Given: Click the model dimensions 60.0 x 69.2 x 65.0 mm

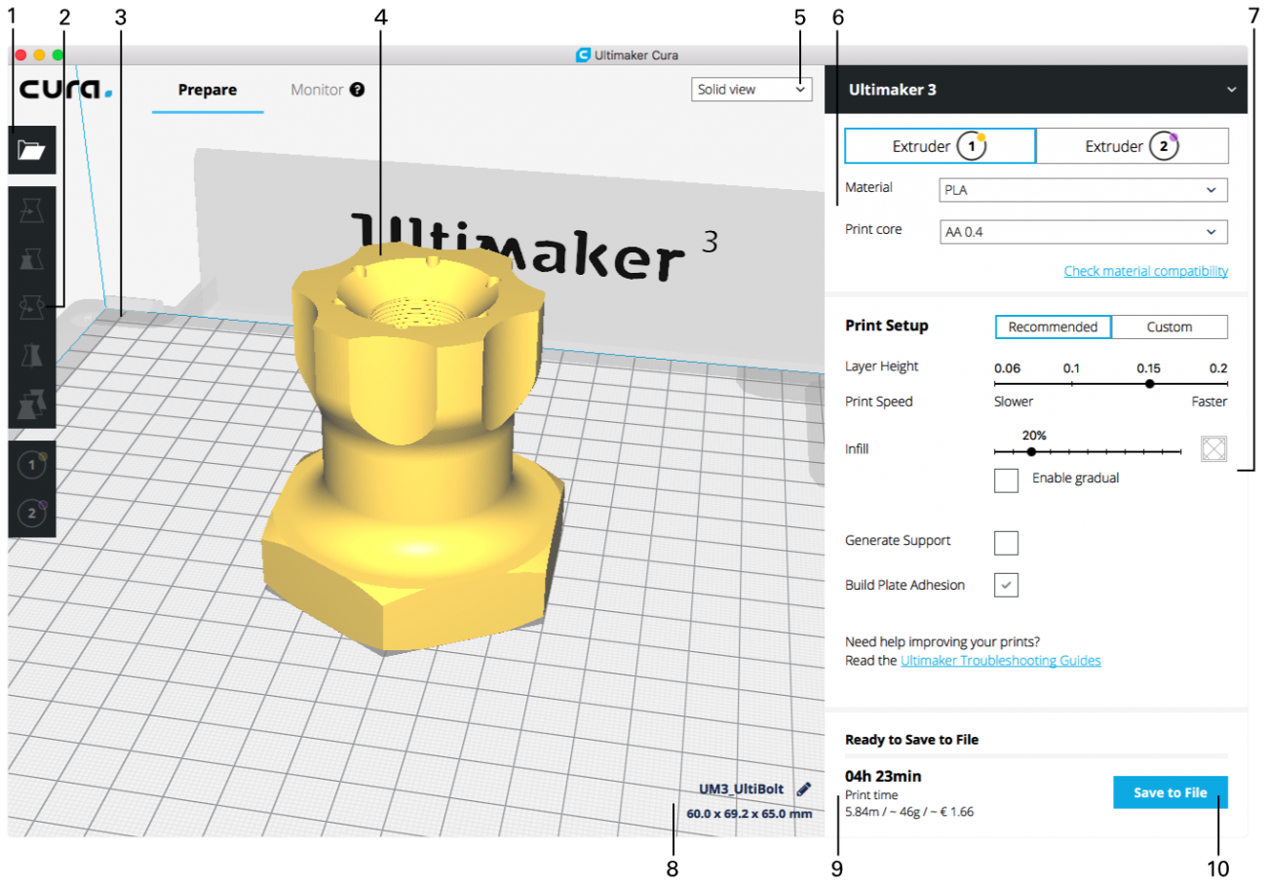Looking at the screenshot, I should pos(749,813).
